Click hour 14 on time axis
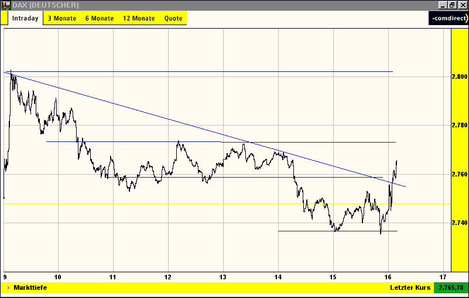Screen dimensions: 469x298 coord(278,277)
